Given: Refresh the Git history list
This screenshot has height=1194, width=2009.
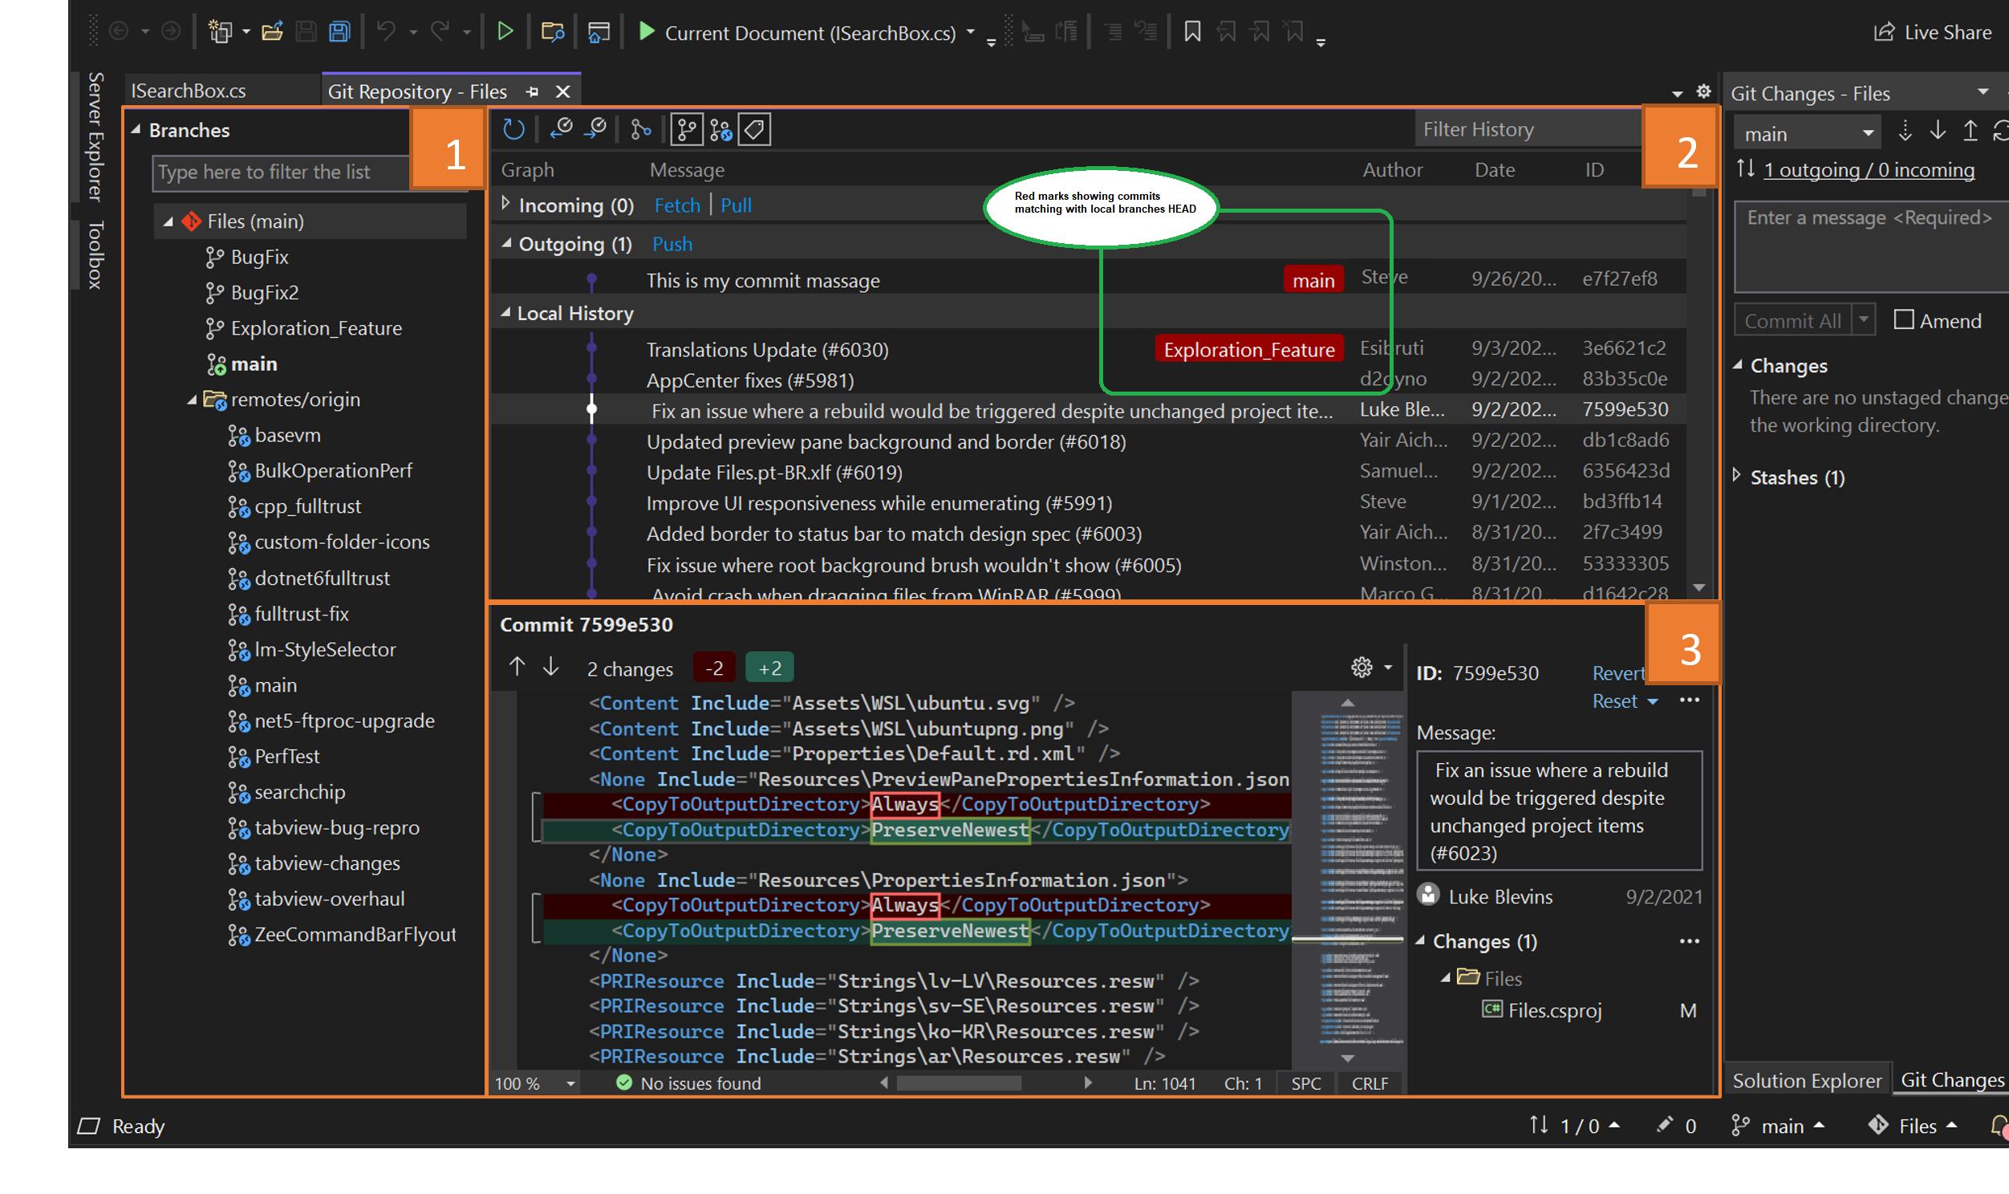Looking at the screenshot, I should (513, 128).
